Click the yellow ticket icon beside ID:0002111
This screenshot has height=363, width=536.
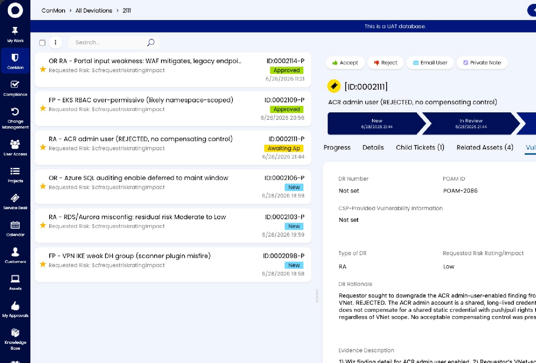click(x=334, y=86)
